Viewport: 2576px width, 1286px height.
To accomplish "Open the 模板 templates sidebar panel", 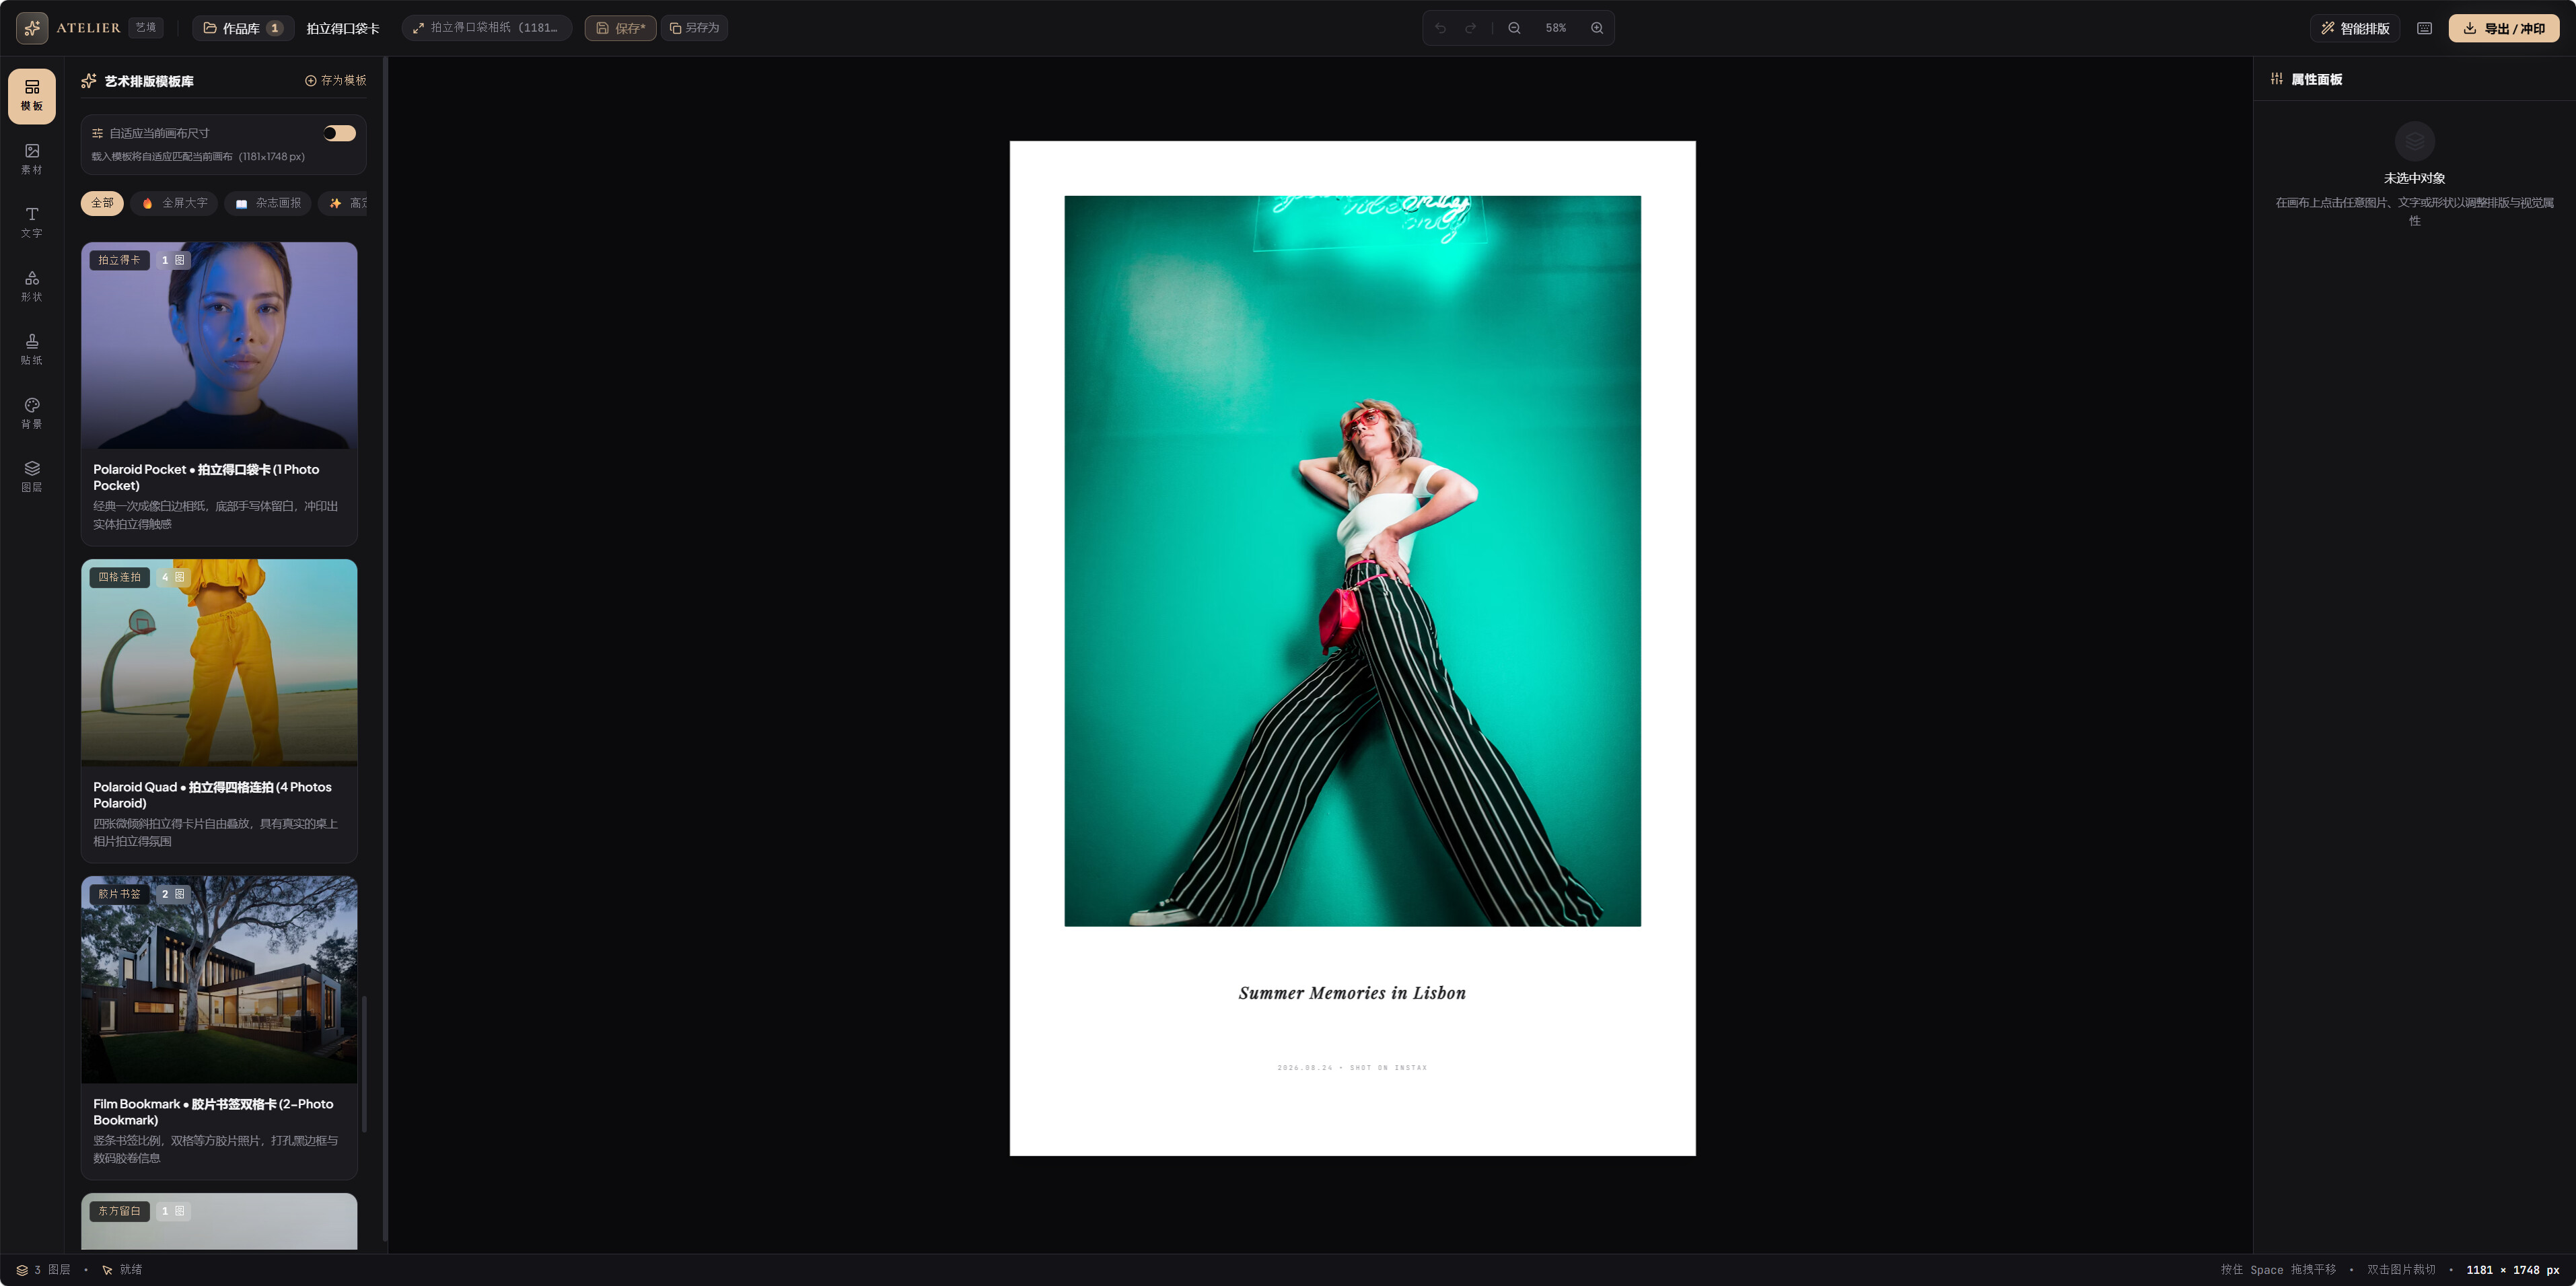I will point(32,96).
